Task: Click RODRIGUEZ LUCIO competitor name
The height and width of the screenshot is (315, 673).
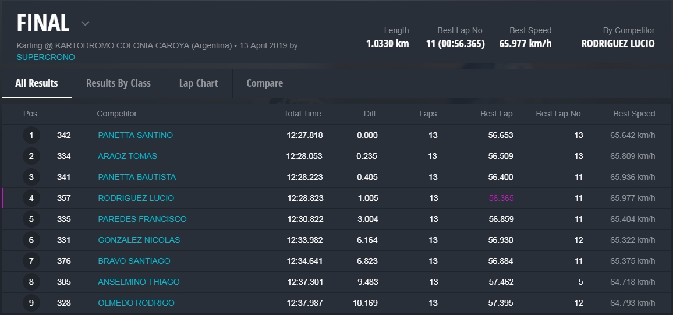Action: (136, 198)
